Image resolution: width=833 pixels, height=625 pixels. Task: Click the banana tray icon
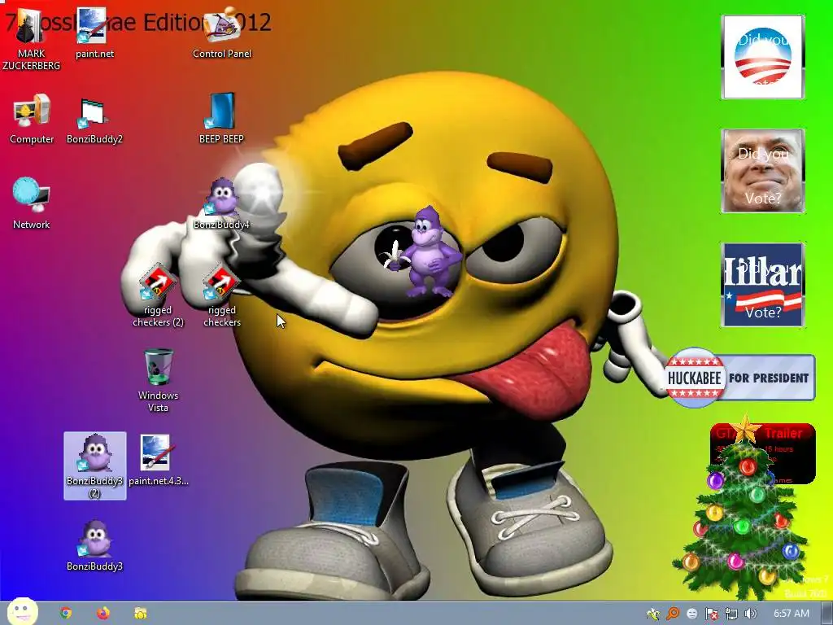pyautogui.click(x=653, y=614)
